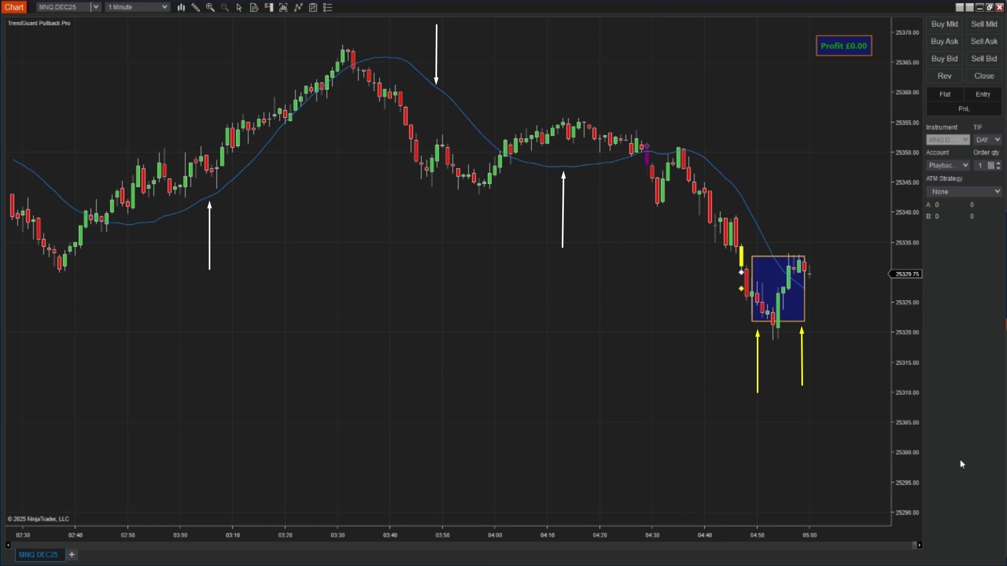The height and width of the screenshot is (566, 1007).
Task: Click the + to add a new chart tab
Action: pos(72,554)
